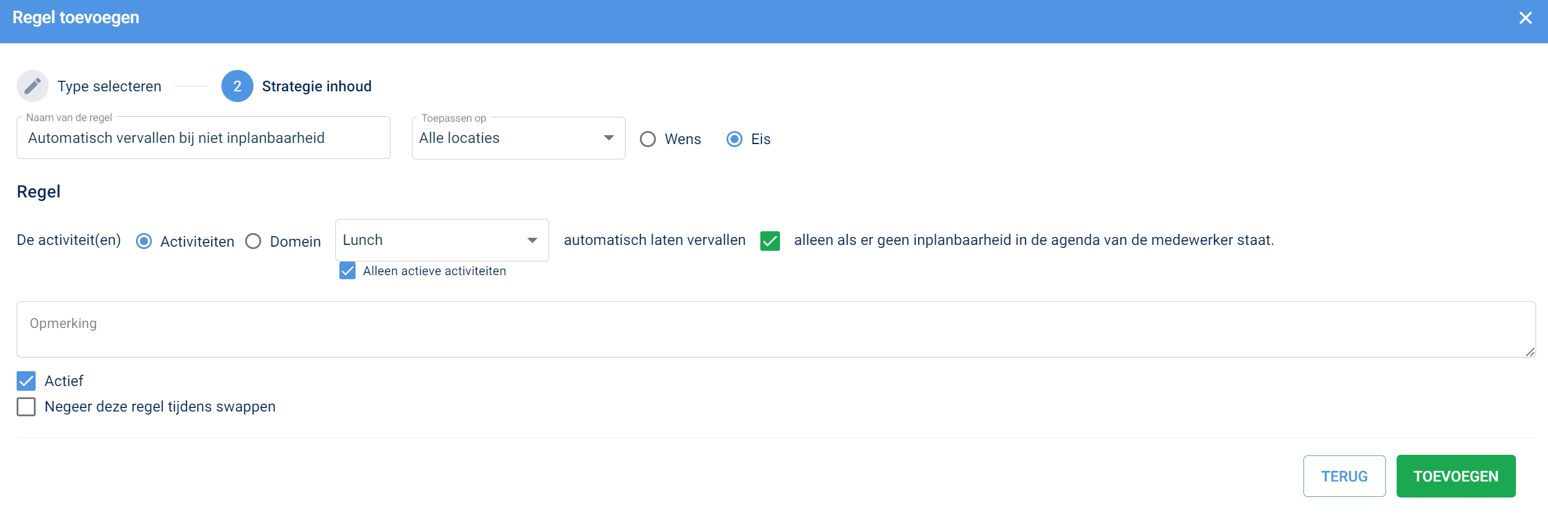Click into the Opmerking text area

coord(775,329)
